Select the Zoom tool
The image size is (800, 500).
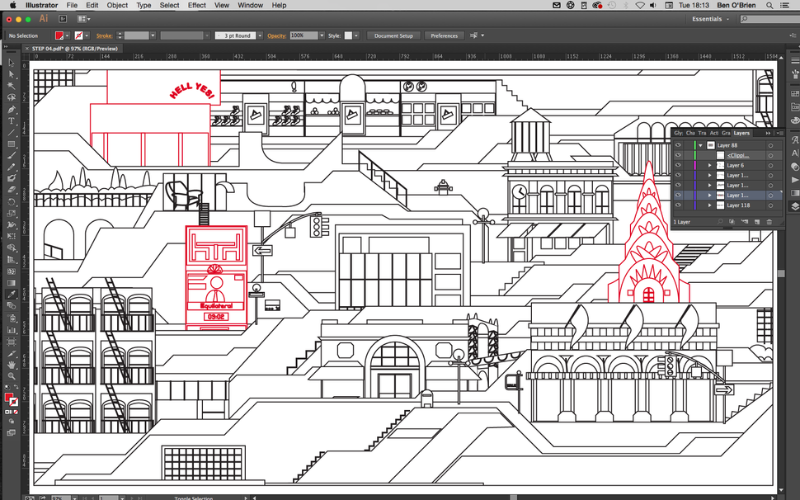pyautogui.click(x=11, y=376)
